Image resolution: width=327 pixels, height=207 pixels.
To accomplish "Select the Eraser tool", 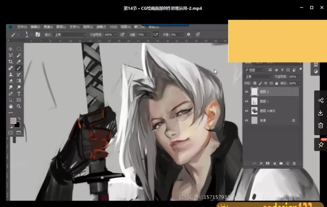I will tap(10, 81).
